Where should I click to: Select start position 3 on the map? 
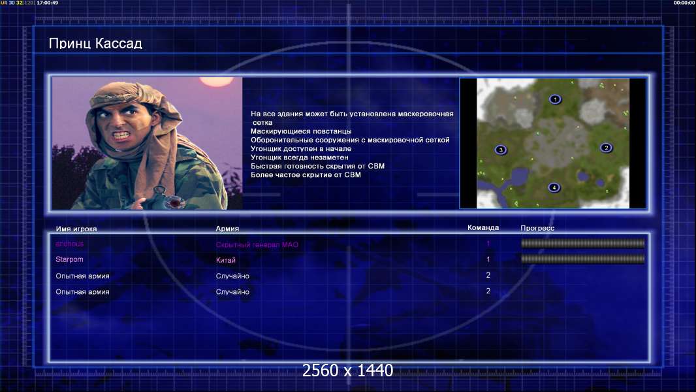click(x=501, y=150)
